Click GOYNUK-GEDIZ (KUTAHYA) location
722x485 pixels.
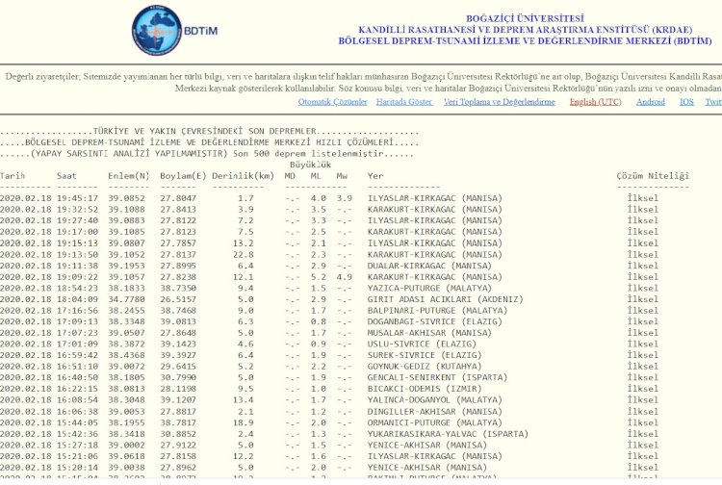pos(425,367)
